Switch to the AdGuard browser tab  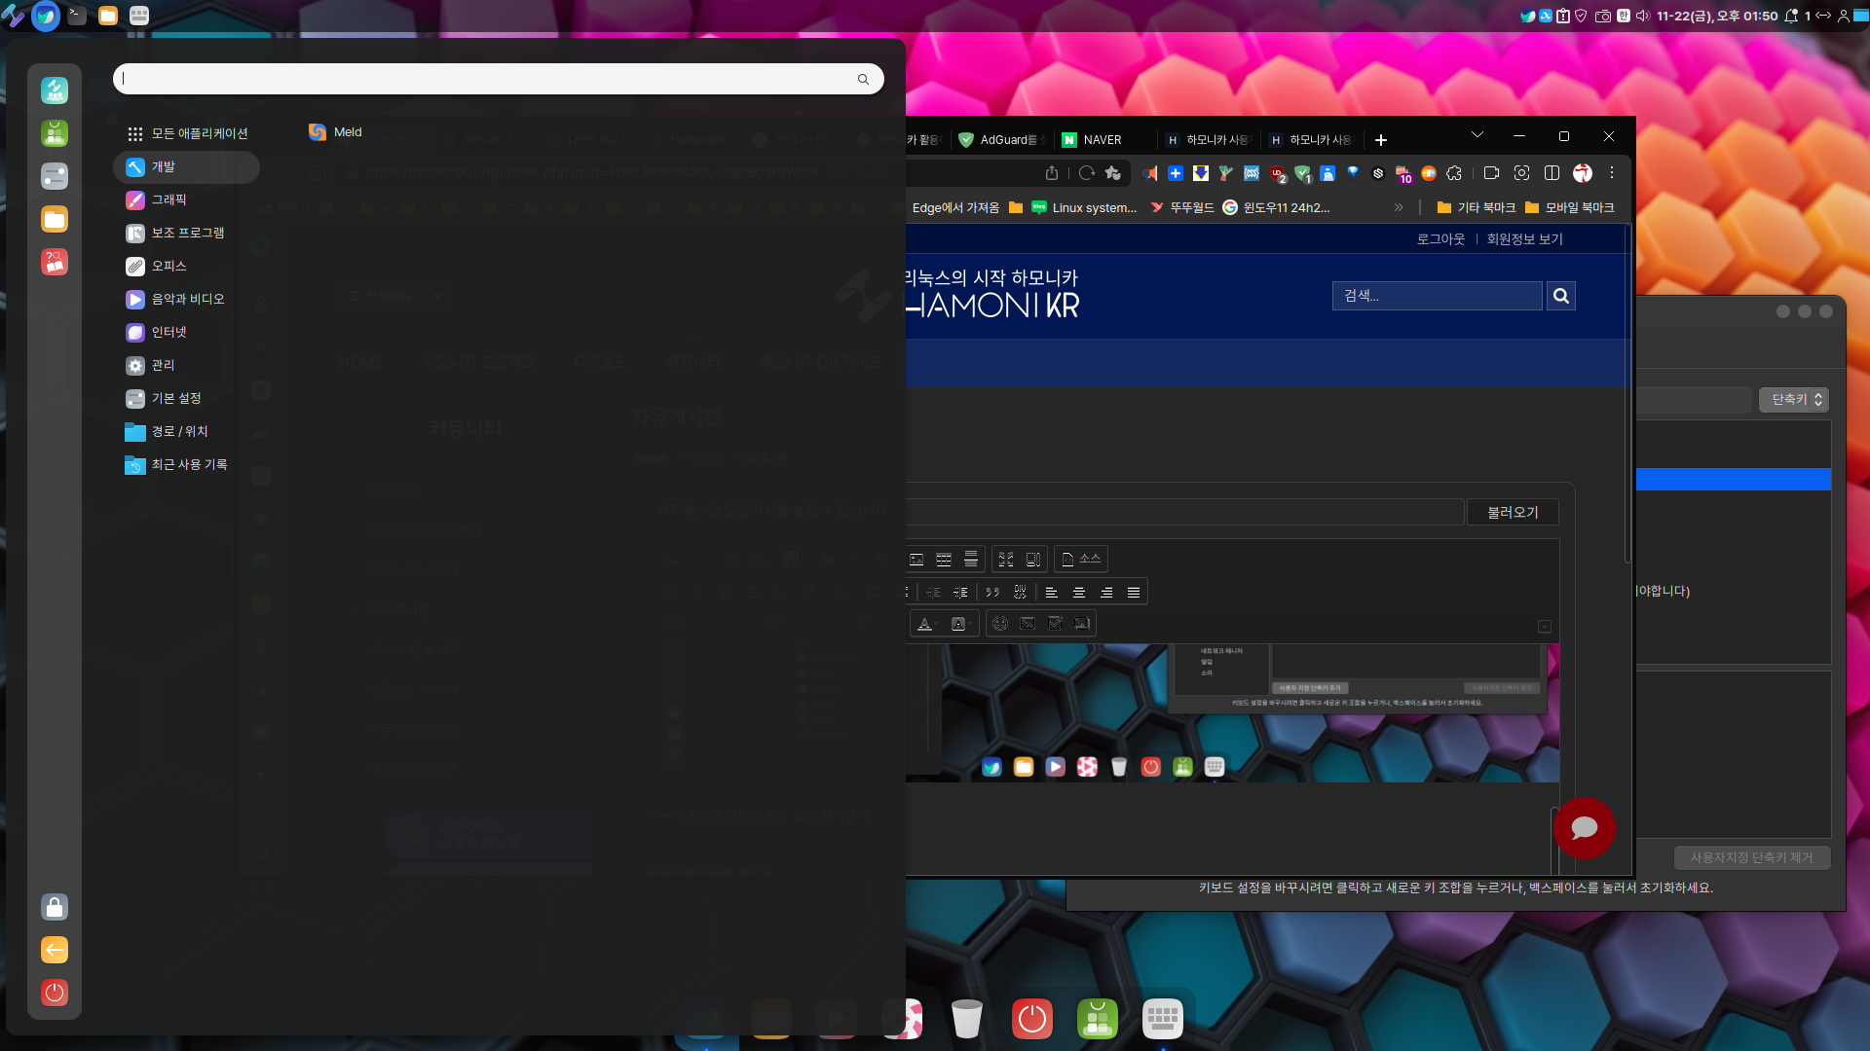coord(1002,140)
